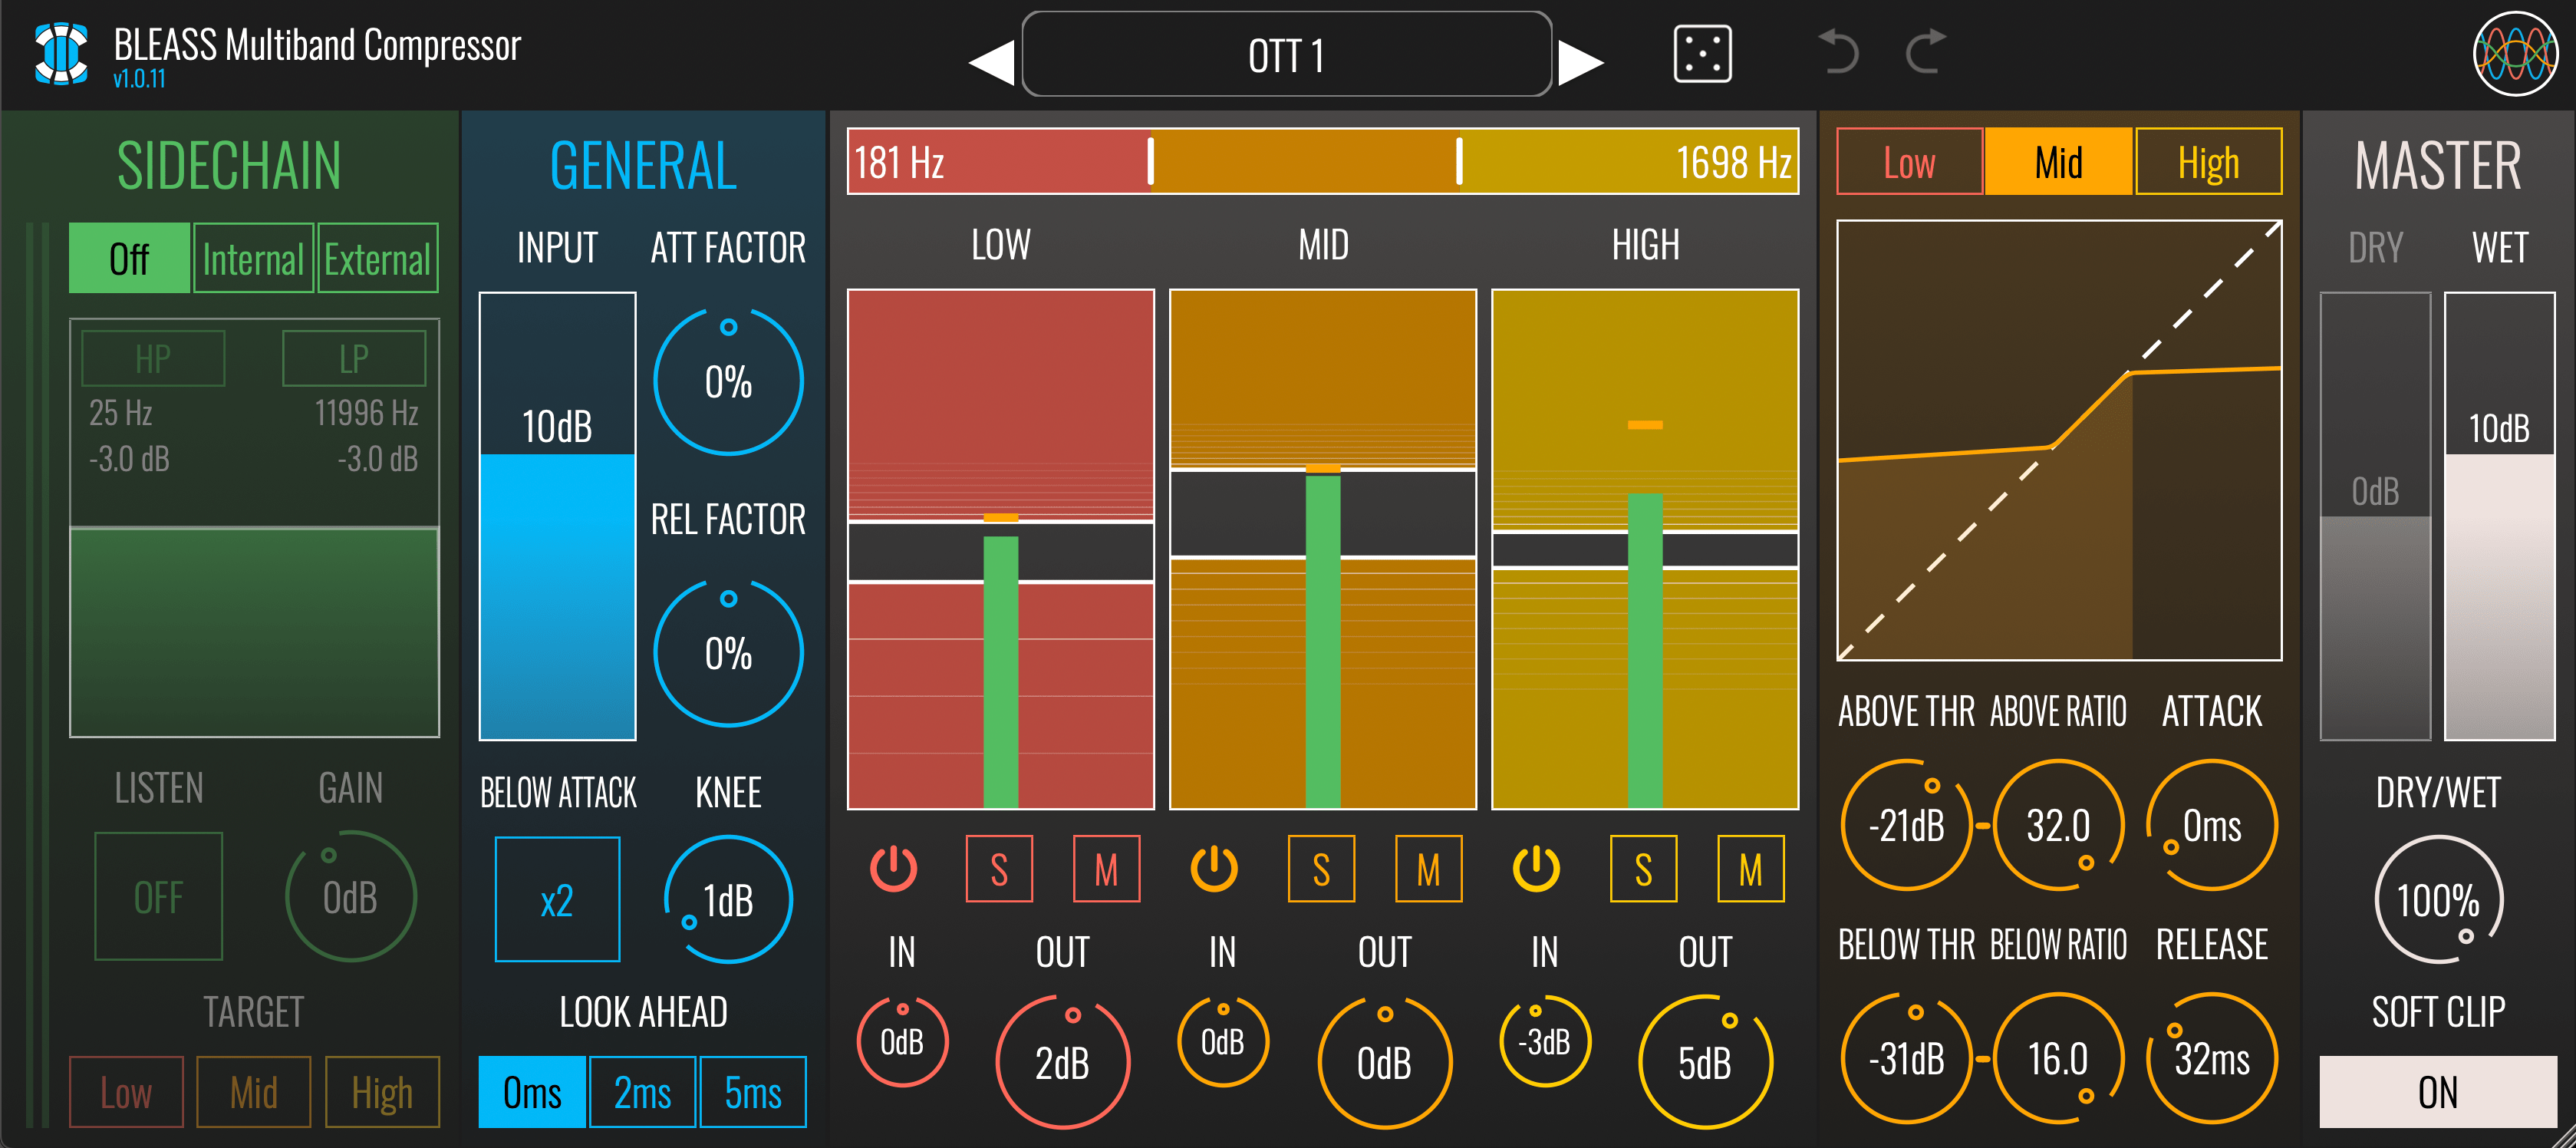Turn off Soft Clip with the ON button
This screenshot has height=1148, width=2576.
tap(2437, 1092)
